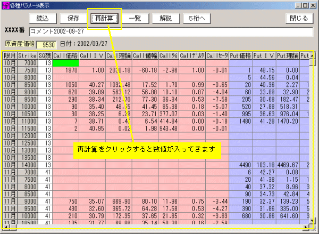The height and width of the screenshot is (234, 319).
Task: Click Call値幅 cell -60.18
Action: click(x=145, y=70)
